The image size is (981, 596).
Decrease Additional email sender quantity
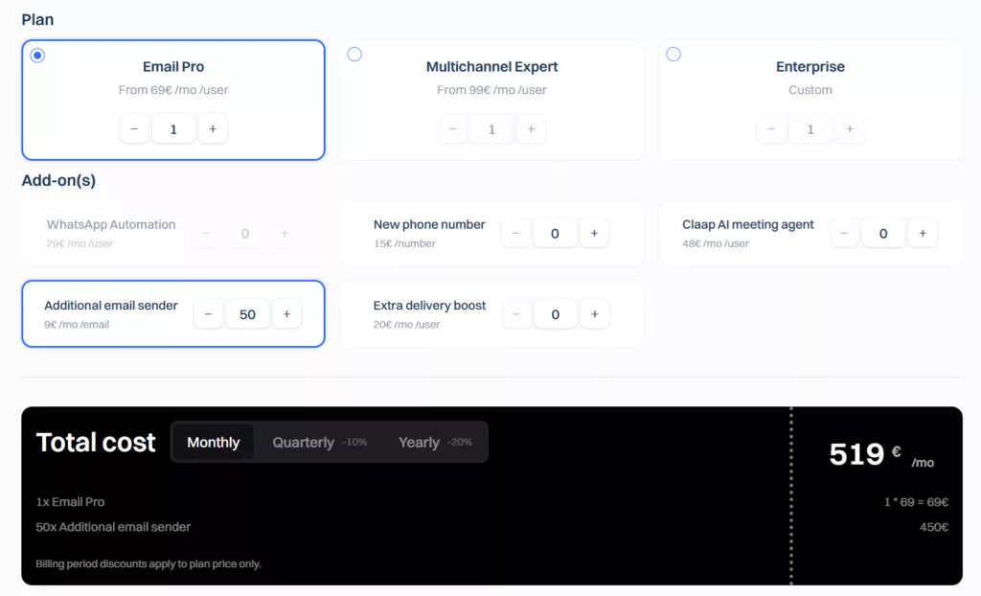(x=208, y=314)
